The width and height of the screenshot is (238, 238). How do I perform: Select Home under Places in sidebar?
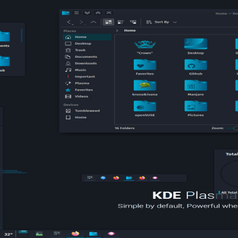click(x=87, y=37)
